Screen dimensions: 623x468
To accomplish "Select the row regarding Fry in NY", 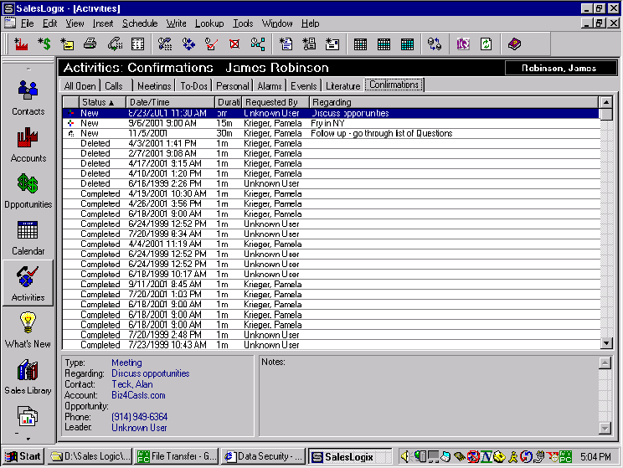I will tap(331, 123).
